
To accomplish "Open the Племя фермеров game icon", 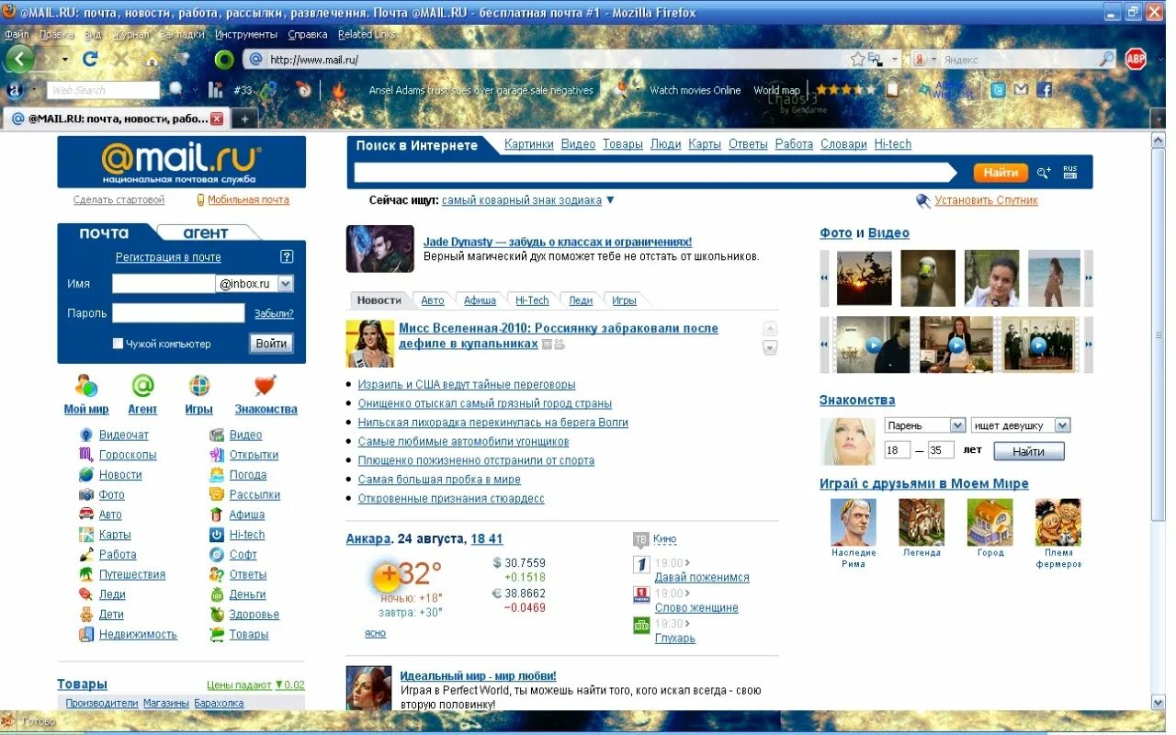I will click(x=1058, y=523).
